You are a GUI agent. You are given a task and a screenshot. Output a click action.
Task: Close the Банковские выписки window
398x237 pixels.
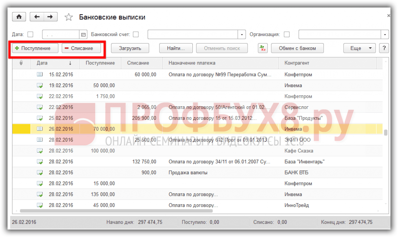(x=388, y=16)
